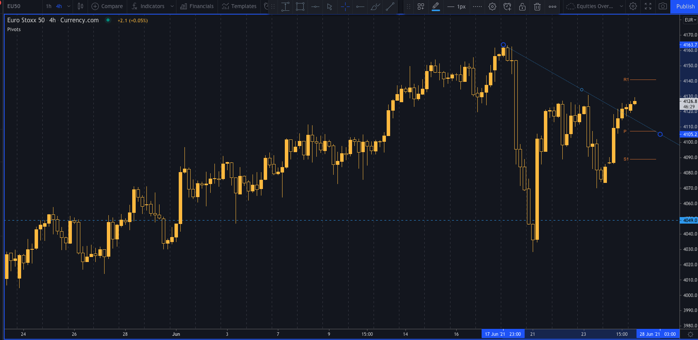This screenshot has width=698, height=340.
Task: Click the S1 pivot level label
Action: point(626,159)
